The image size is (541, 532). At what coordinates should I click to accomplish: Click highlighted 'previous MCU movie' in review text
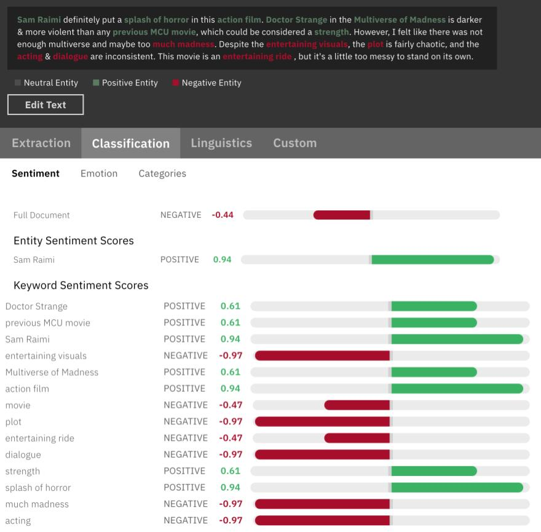154,32
